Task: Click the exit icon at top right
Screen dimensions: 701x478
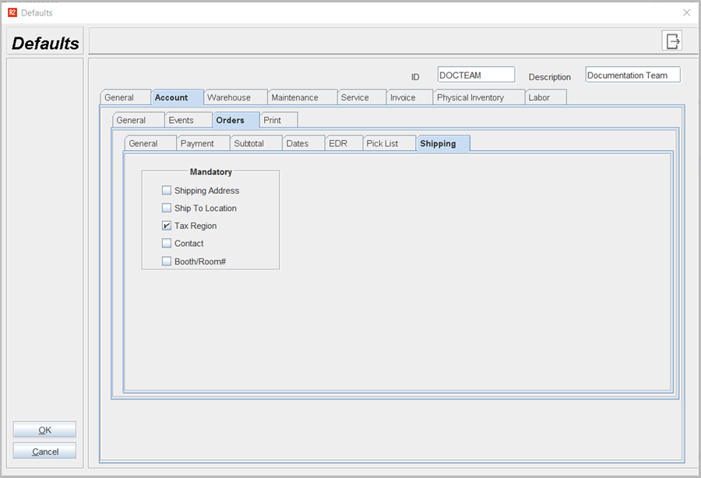Action: pos(671,40)
